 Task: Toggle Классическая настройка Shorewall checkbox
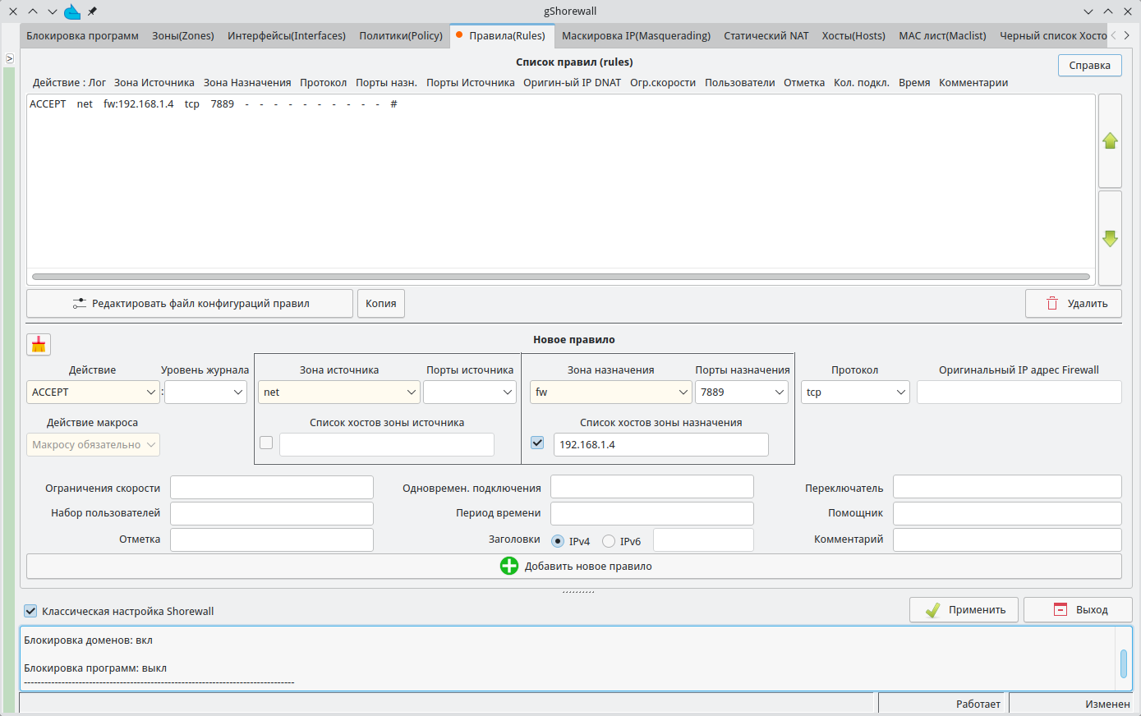(30, 611)
